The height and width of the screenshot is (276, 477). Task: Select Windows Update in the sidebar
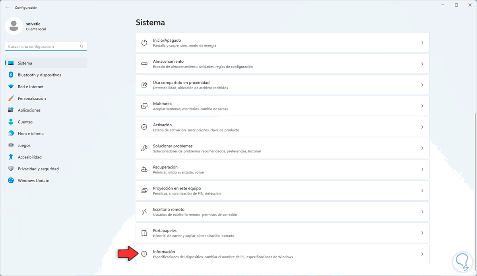tap(33, 181)
